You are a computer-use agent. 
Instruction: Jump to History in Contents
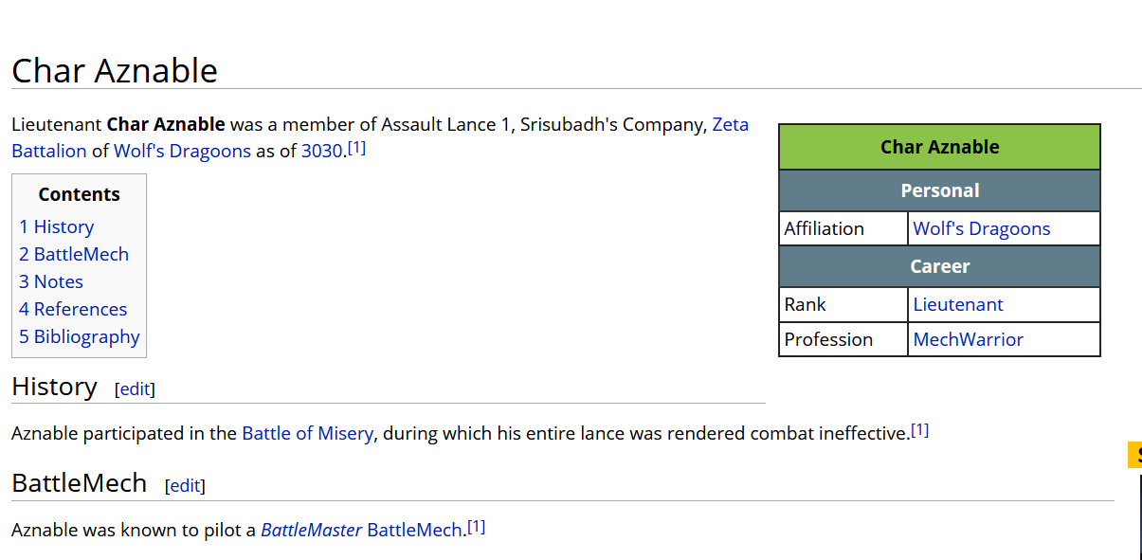tap(56, 226)
